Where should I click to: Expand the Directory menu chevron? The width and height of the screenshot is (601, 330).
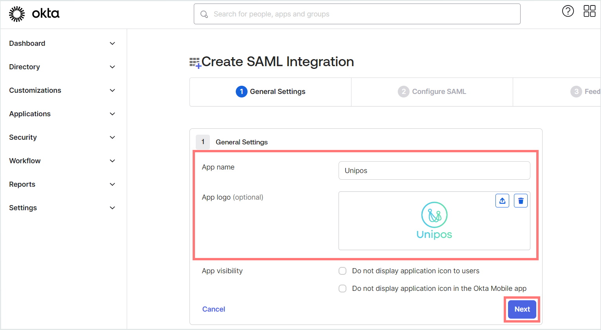(x=112, y=67)
